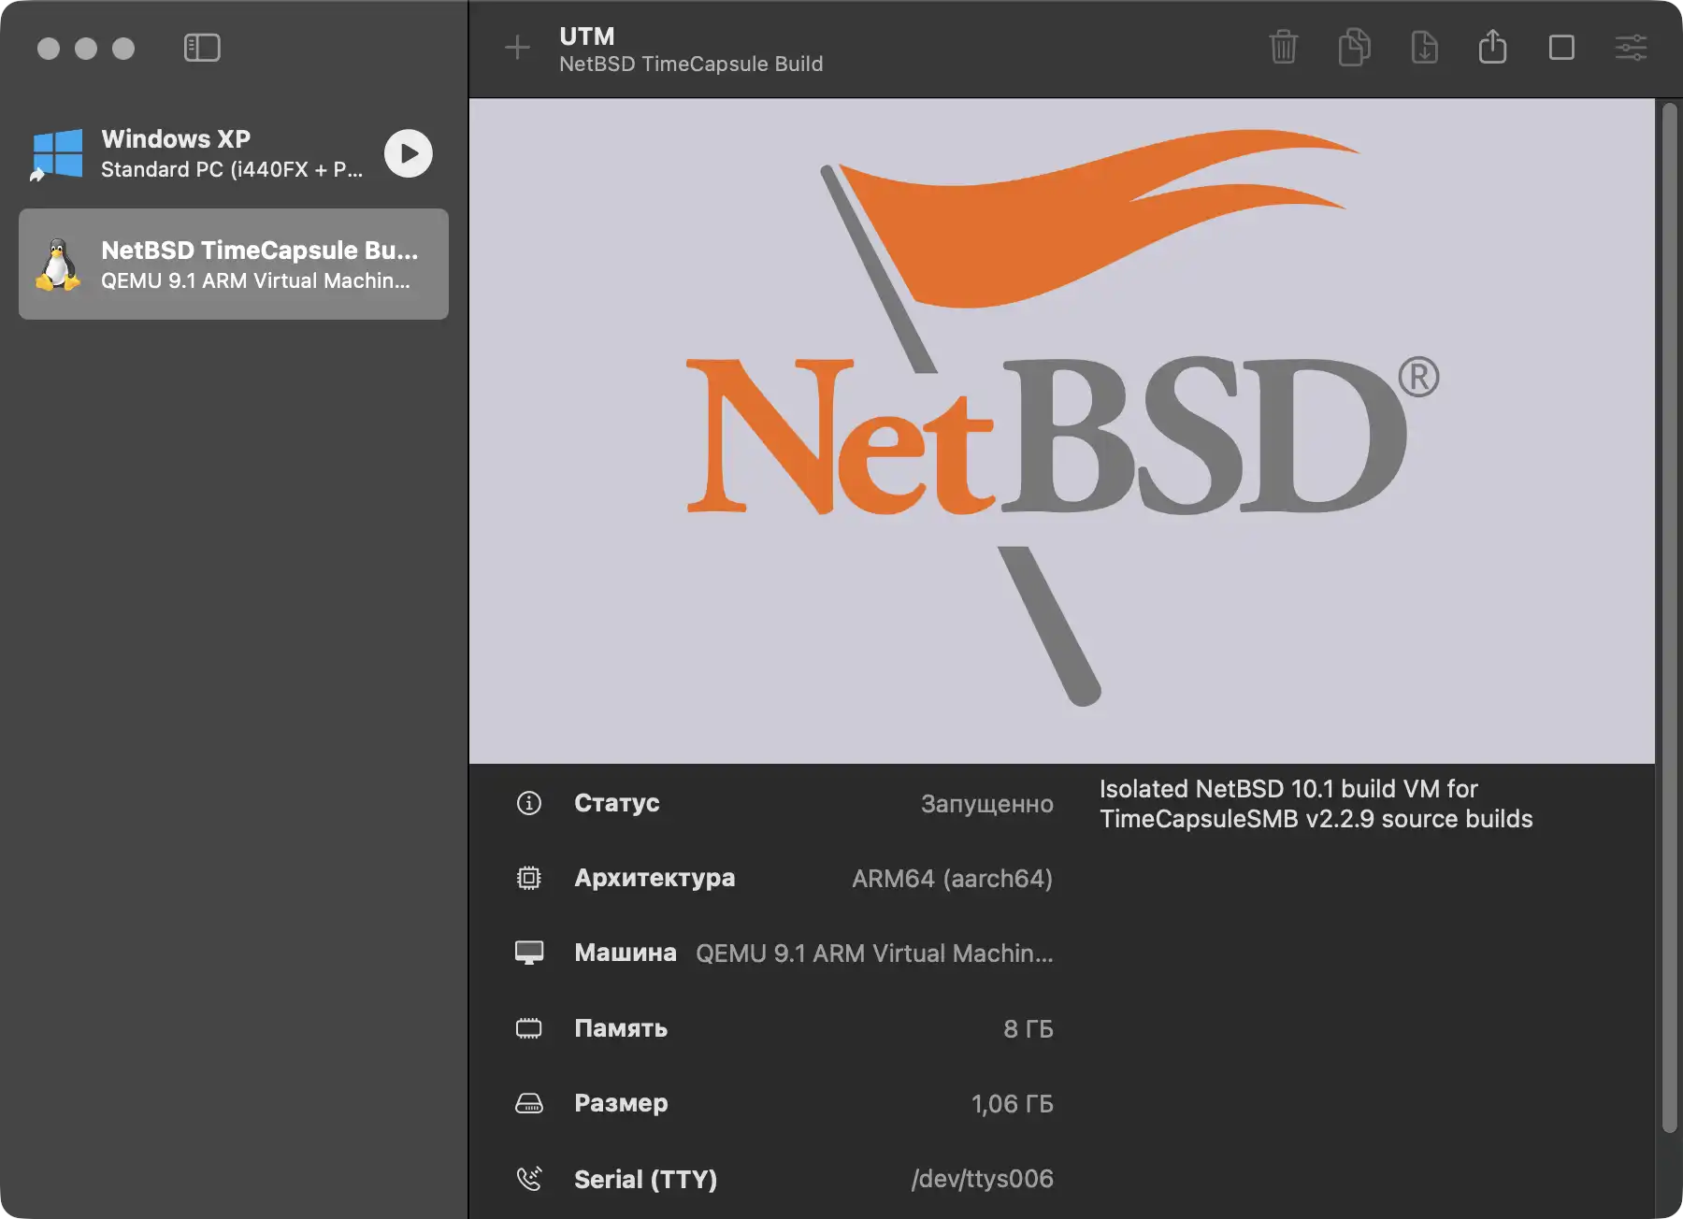Click the move/download VM document icon

coord(1424,47)
